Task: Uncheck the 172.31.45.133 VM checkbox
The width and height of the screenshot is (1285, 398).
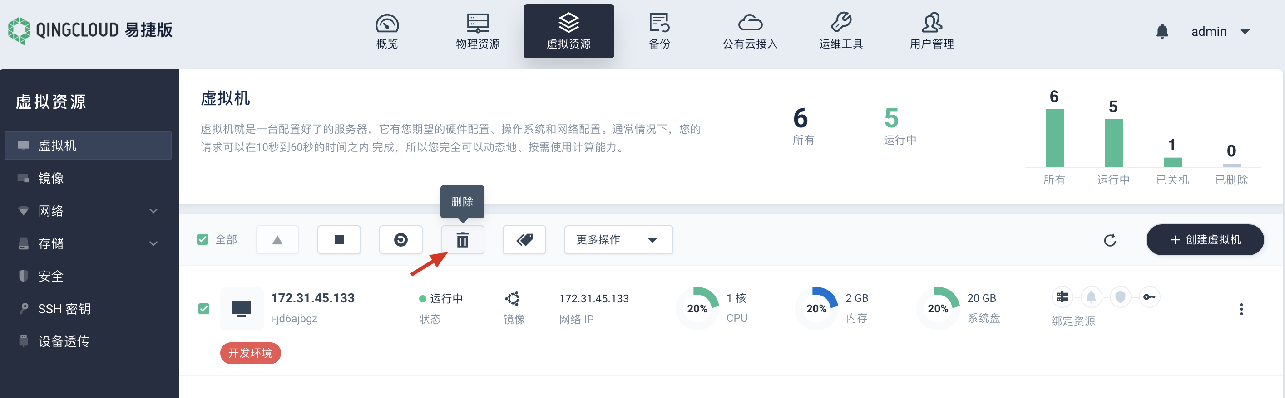Action: point(203,309)
